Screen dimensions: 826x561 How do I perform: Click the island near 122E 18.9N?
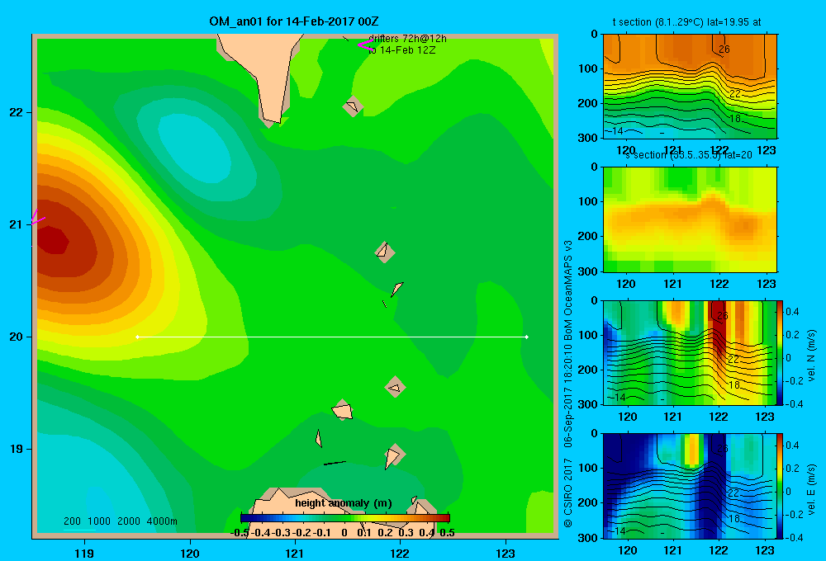(x=393, y=456)
